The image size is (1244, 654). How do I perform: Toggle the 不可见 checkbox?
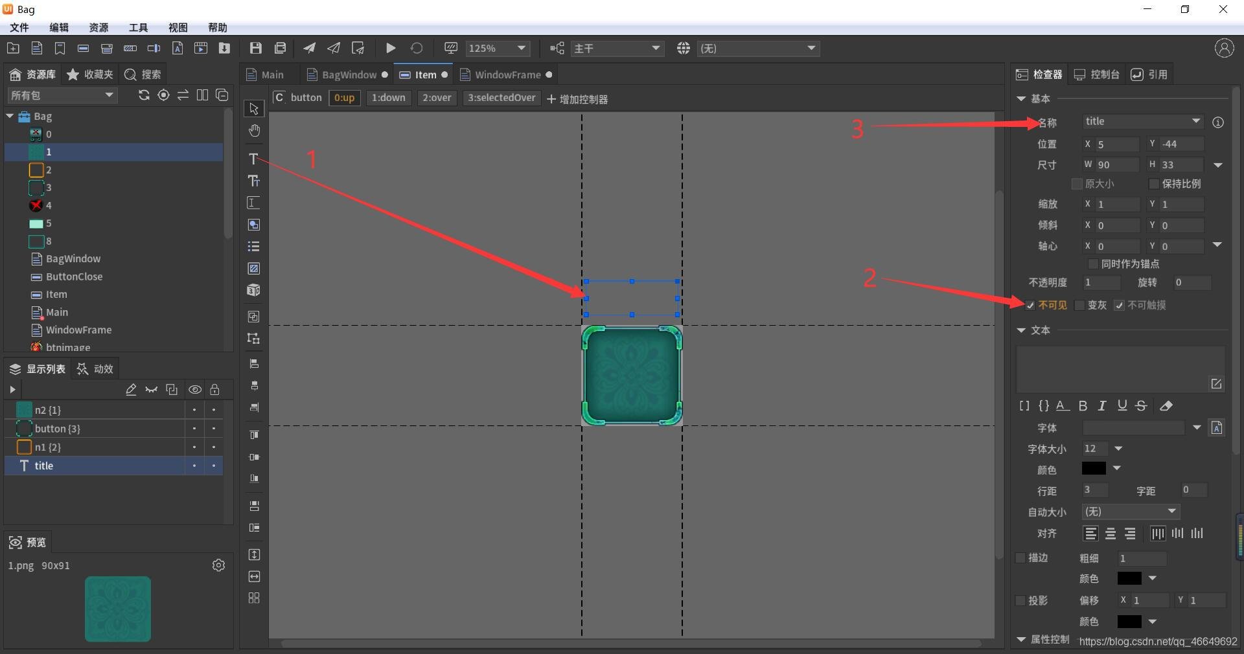click(x=1030, y=306)
